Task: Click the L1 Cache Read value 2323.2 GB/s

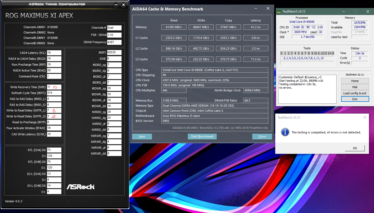Action: (174, 38)
